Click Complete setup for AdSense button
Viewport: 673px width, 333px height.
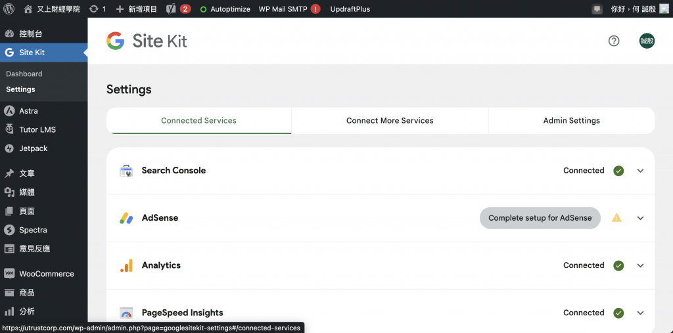(x=540, y=218)
